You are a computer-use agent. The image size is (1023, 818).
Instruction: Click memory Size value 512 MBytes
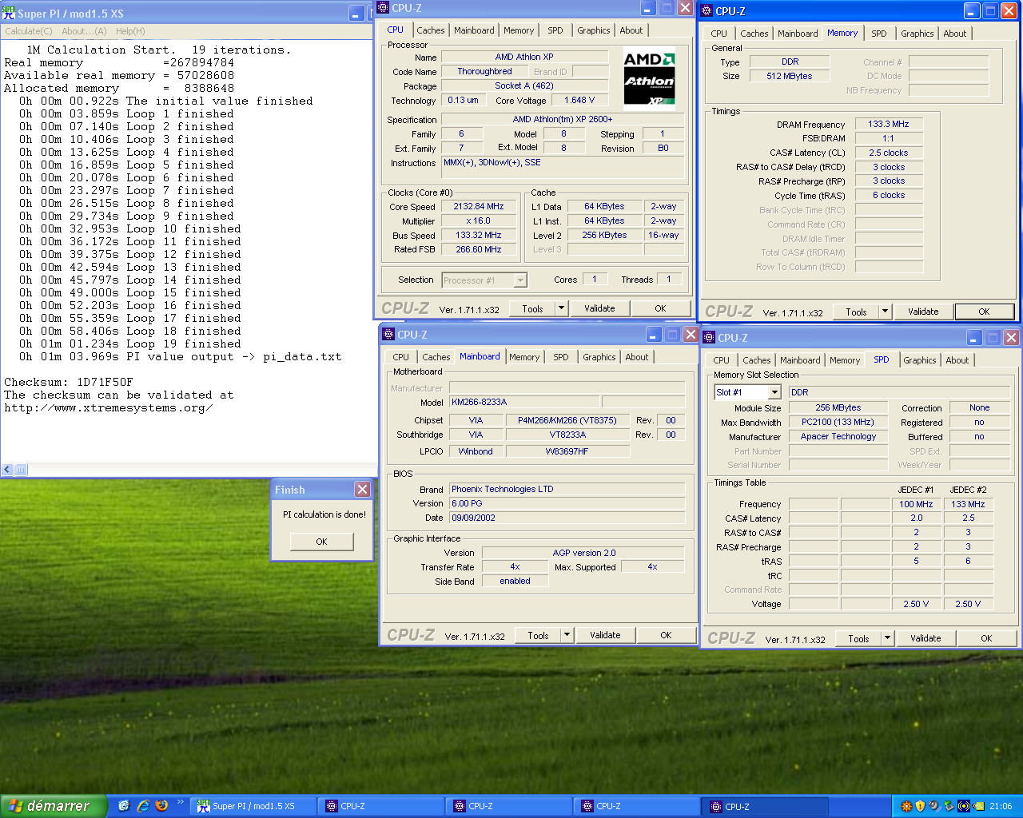790,76
